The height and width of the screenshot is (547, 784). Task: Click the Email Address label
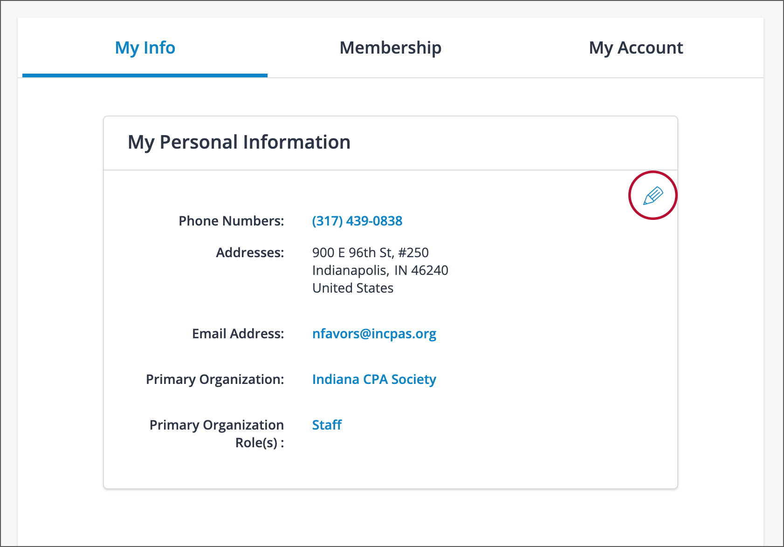click(238, 334)
